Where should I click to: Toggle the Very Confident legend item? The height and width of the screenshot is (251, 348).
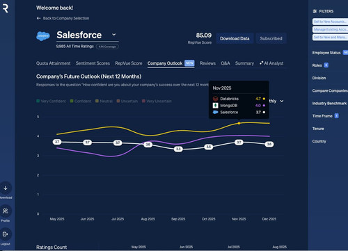pos(51,101)
